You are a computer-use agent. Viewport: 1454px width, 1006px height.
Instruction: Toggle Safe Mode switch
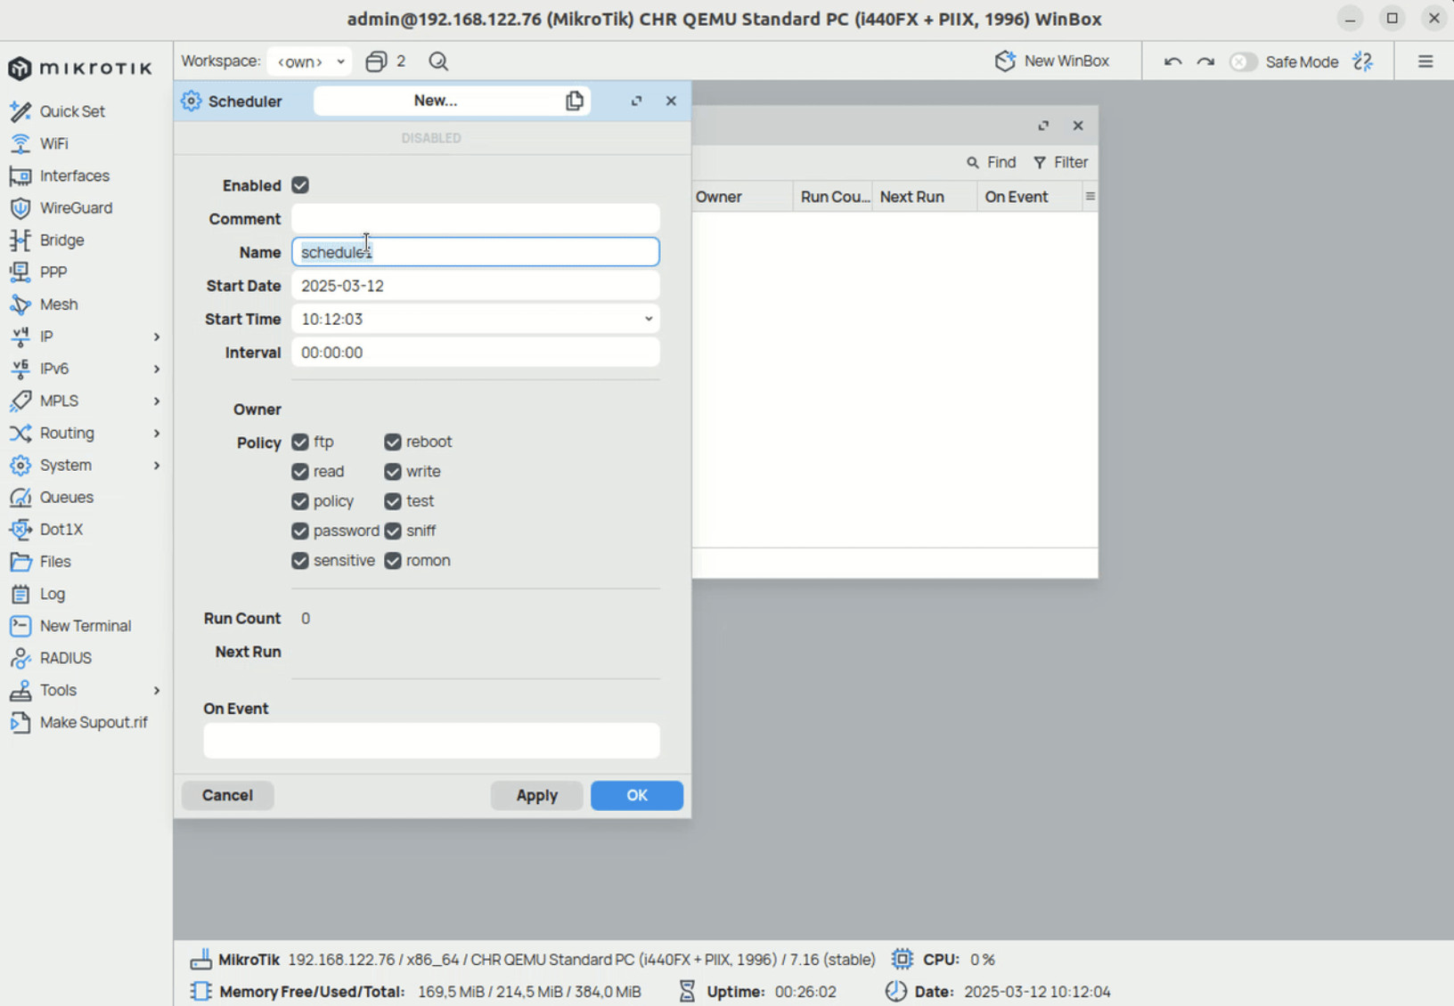[1243, 61]
